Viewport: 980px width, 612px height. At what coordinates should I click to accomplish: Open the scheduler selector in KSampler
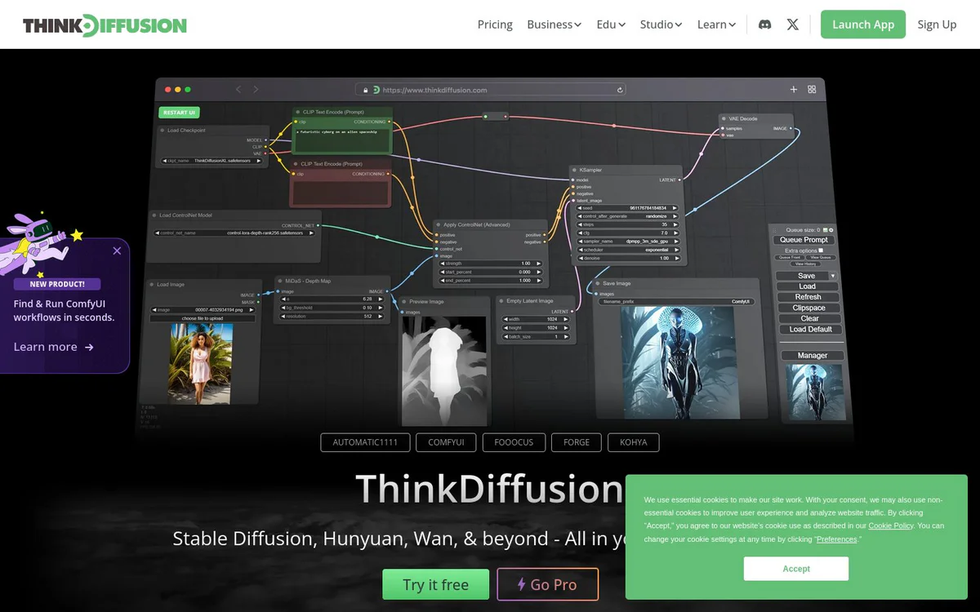(x=627, y=250)
